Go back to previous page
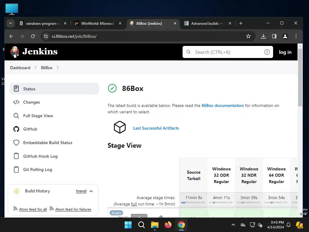The width and height of the screenshot is (309, 232). [11, 36]
